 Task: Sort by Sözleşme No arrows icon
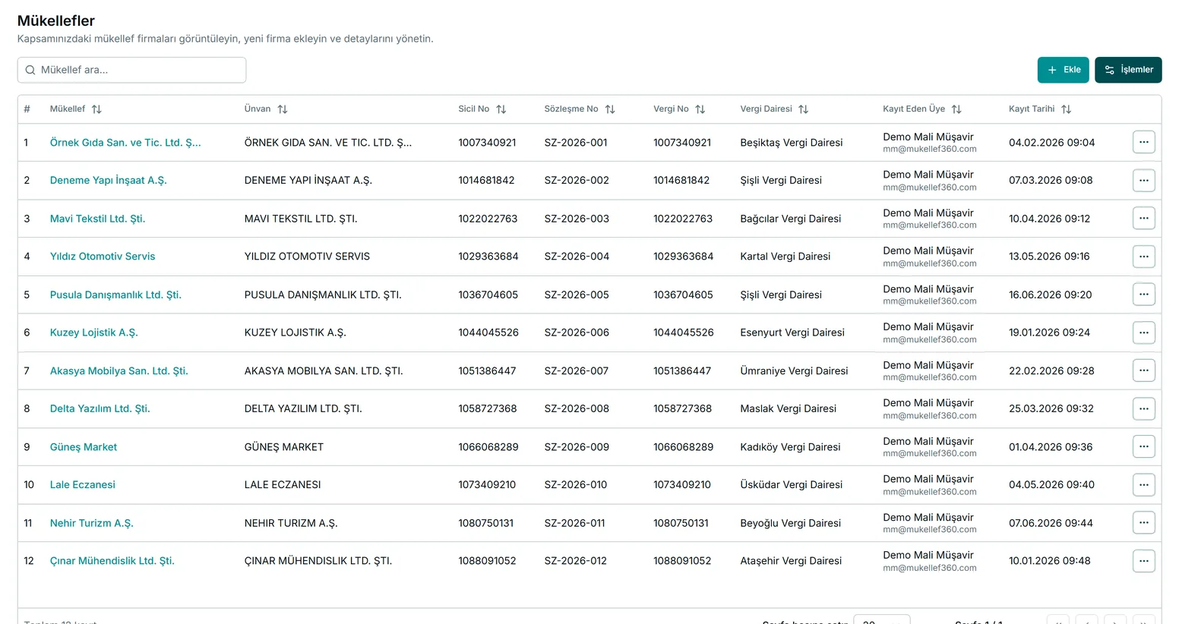610,109
